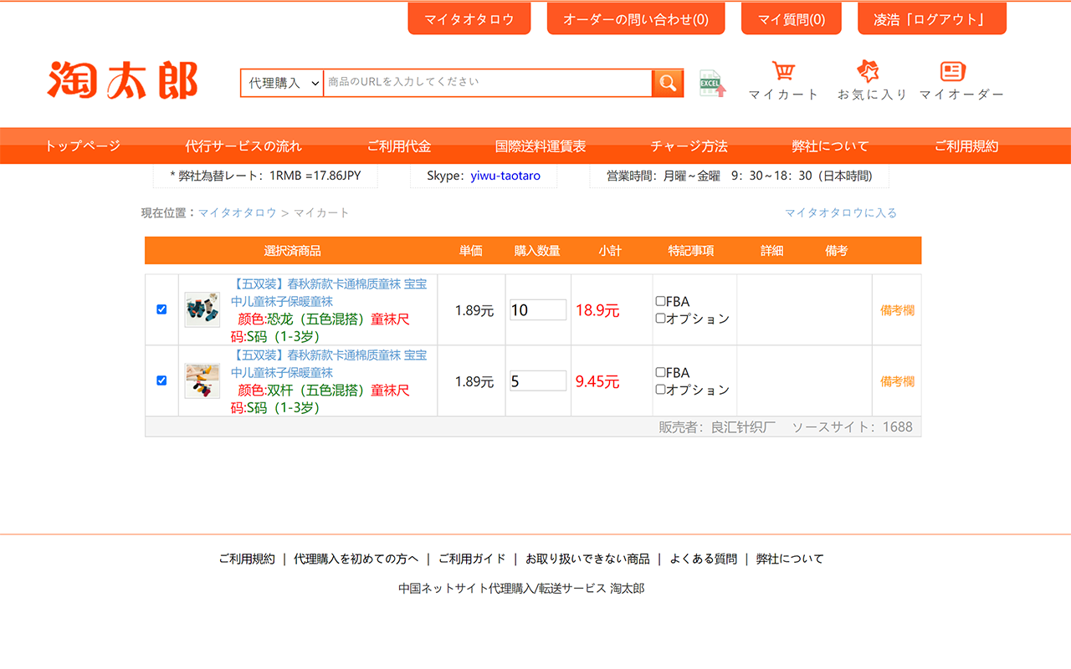Click the search magnifier icon

[x=667, y=83]
